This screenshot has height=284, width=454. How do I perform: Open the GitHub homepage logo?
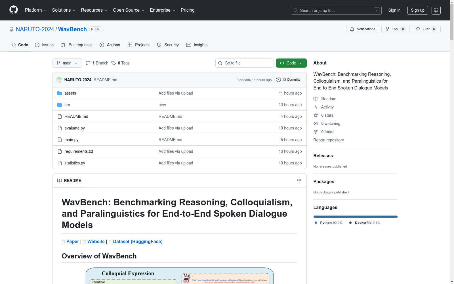(x=14, y=10)
